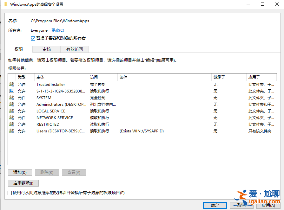Enable 使用可从此对象继承的权限项目替换所有子对象的权限项目

click(10, 193)
